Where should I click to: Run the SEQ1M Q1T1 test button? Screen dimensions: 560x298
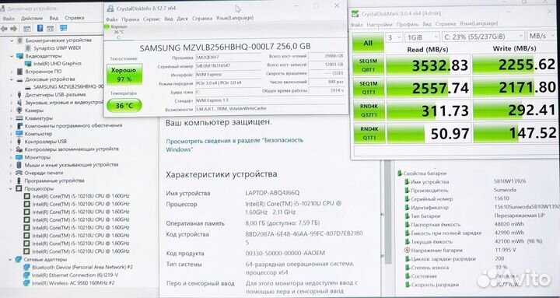368,88
